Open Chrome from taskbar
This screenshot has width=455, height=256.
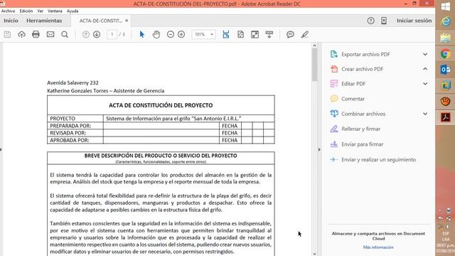pos(446,54)
